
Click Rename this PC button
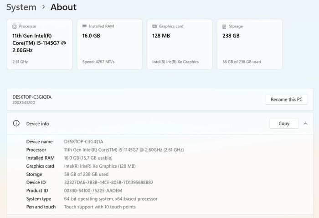287,100
